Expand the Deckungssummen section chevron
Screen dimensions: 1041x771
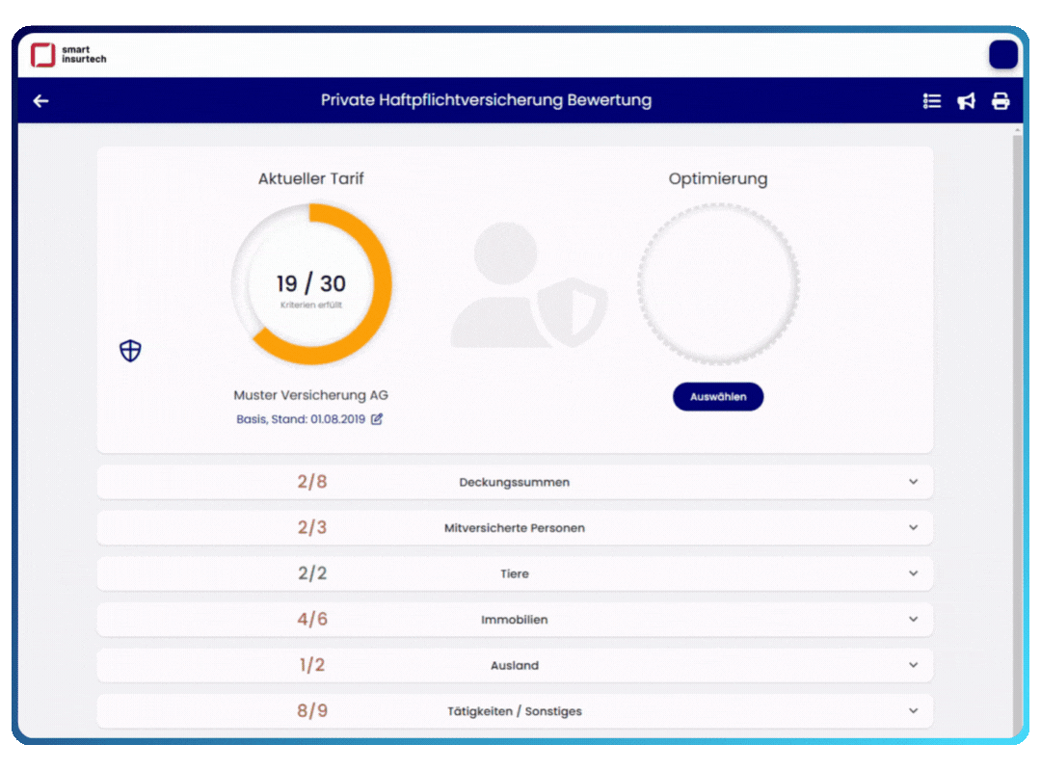[x=913, y=482]
